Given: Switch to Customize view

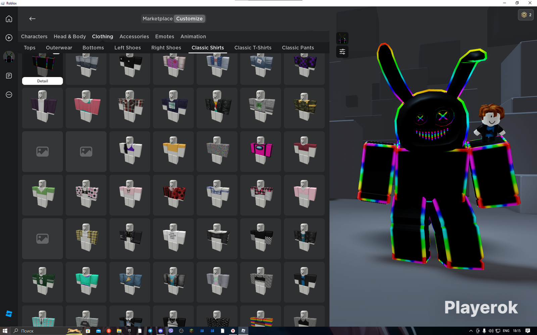Looking at the screenshot, I should (189, 19).
